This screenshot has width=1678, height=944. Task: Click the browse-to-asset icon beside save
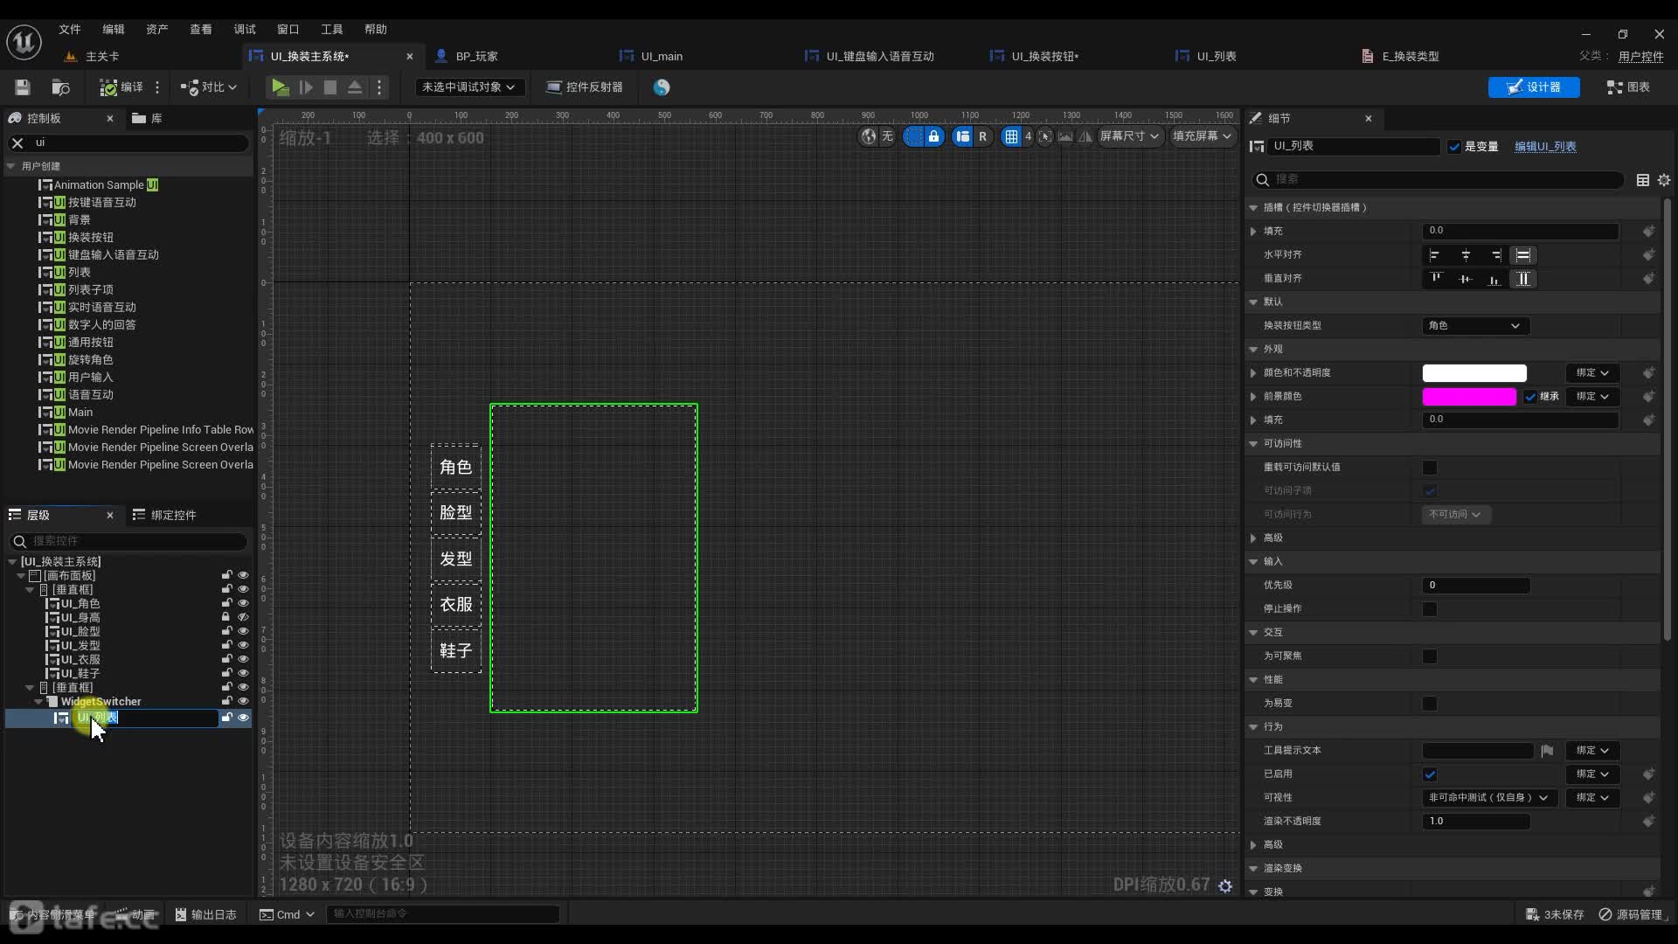coord(60,87)
